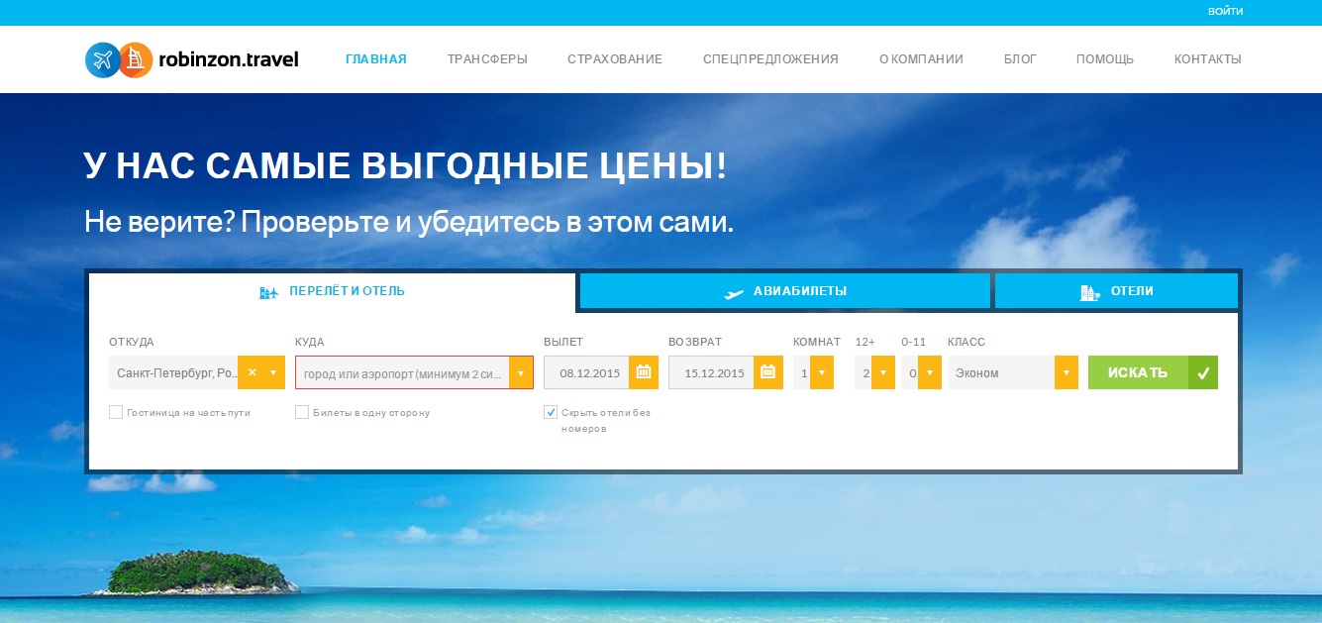This screenshot has width=1322, height=623.
Task: Click the Войти login link
Action: [x=1225, y=12]
